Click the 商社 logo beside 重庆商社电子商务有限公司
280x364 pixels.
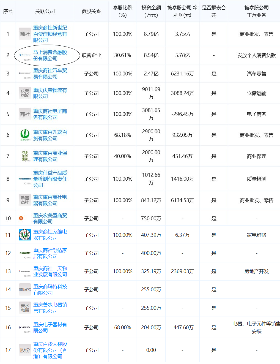[x=25, y=114]
